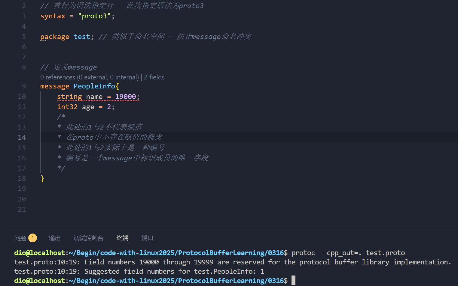
Task: Open the 问题 problems tab
Action: pyautogui.click(x=20, y=238)
